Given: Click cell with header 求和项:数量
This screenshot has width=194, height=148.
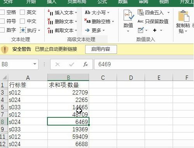Looking at the screenshot, I should click(x=68, y=85).
